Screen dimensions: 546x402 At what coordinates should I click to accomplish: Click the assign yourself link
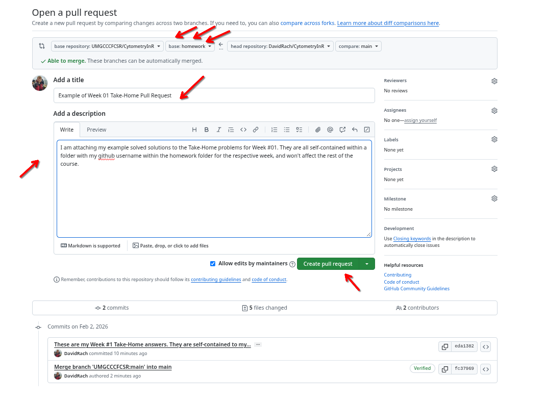click(x=420, y=120)
